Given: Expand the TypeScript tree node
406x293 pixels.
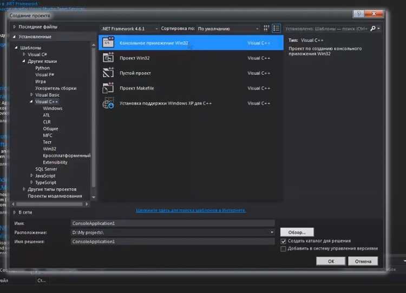Looking at the screenshot, I should tap(31, 182).
